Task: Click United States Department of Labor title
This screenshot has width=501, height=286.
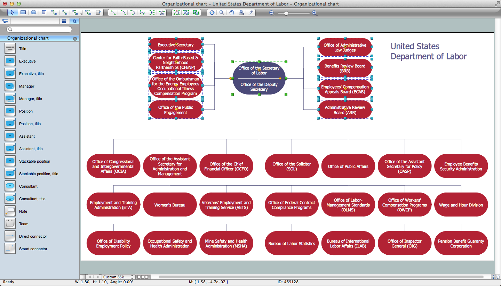Action: point(428,51)
